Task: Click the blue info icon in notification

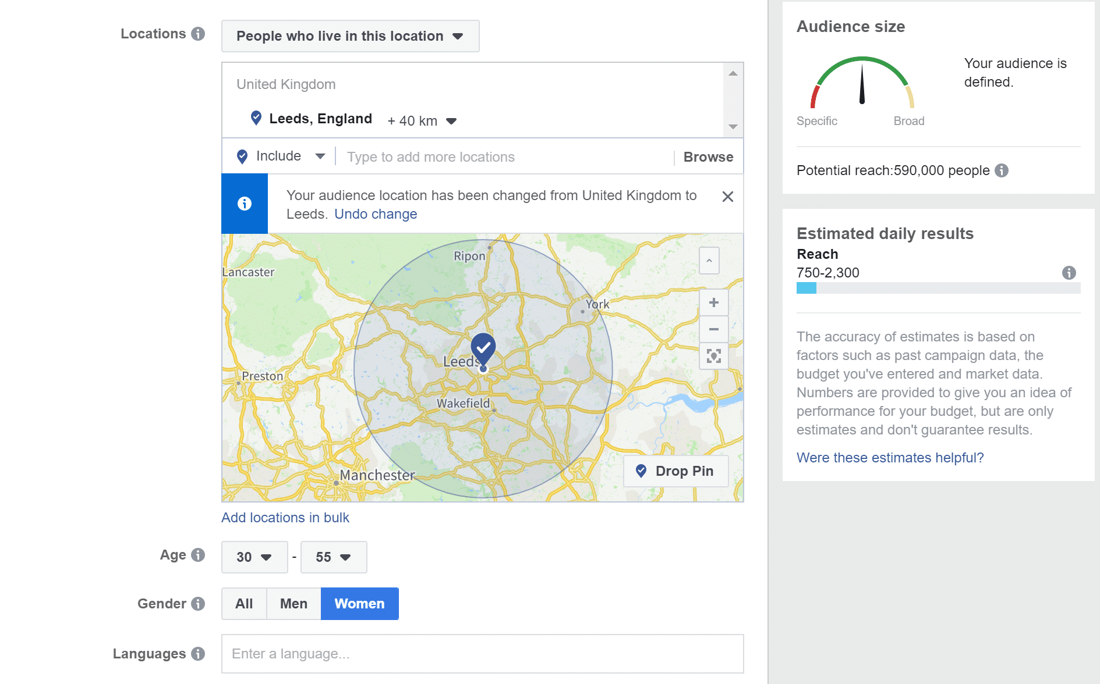Action: pos(245,204)
